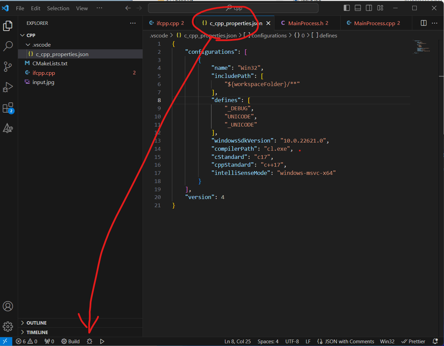Click the editor minimap preview
Image resolution: width=444 pixels, height=346 pixels.
coord(422,47)
